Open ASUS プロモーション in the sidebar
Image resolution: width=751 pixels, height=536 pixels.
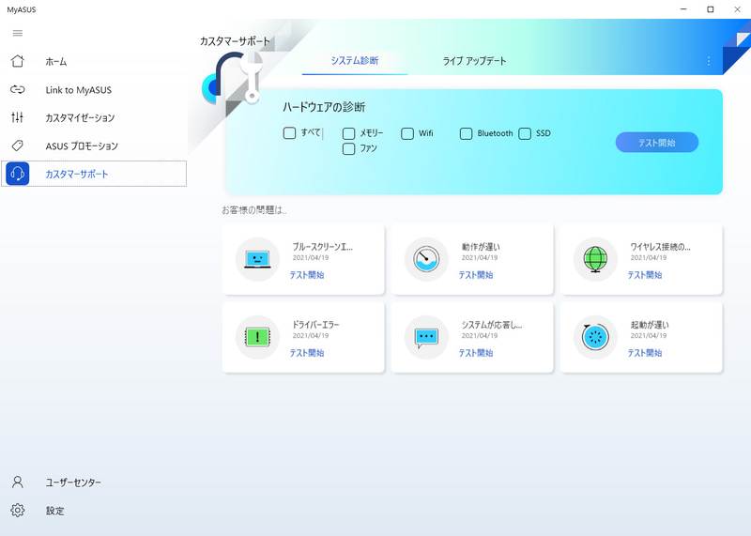pyautogui.click(x=94, y=145)
